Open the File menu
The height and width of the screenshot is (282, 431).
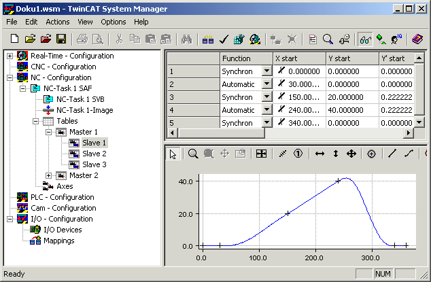click(x=12, y=22)
